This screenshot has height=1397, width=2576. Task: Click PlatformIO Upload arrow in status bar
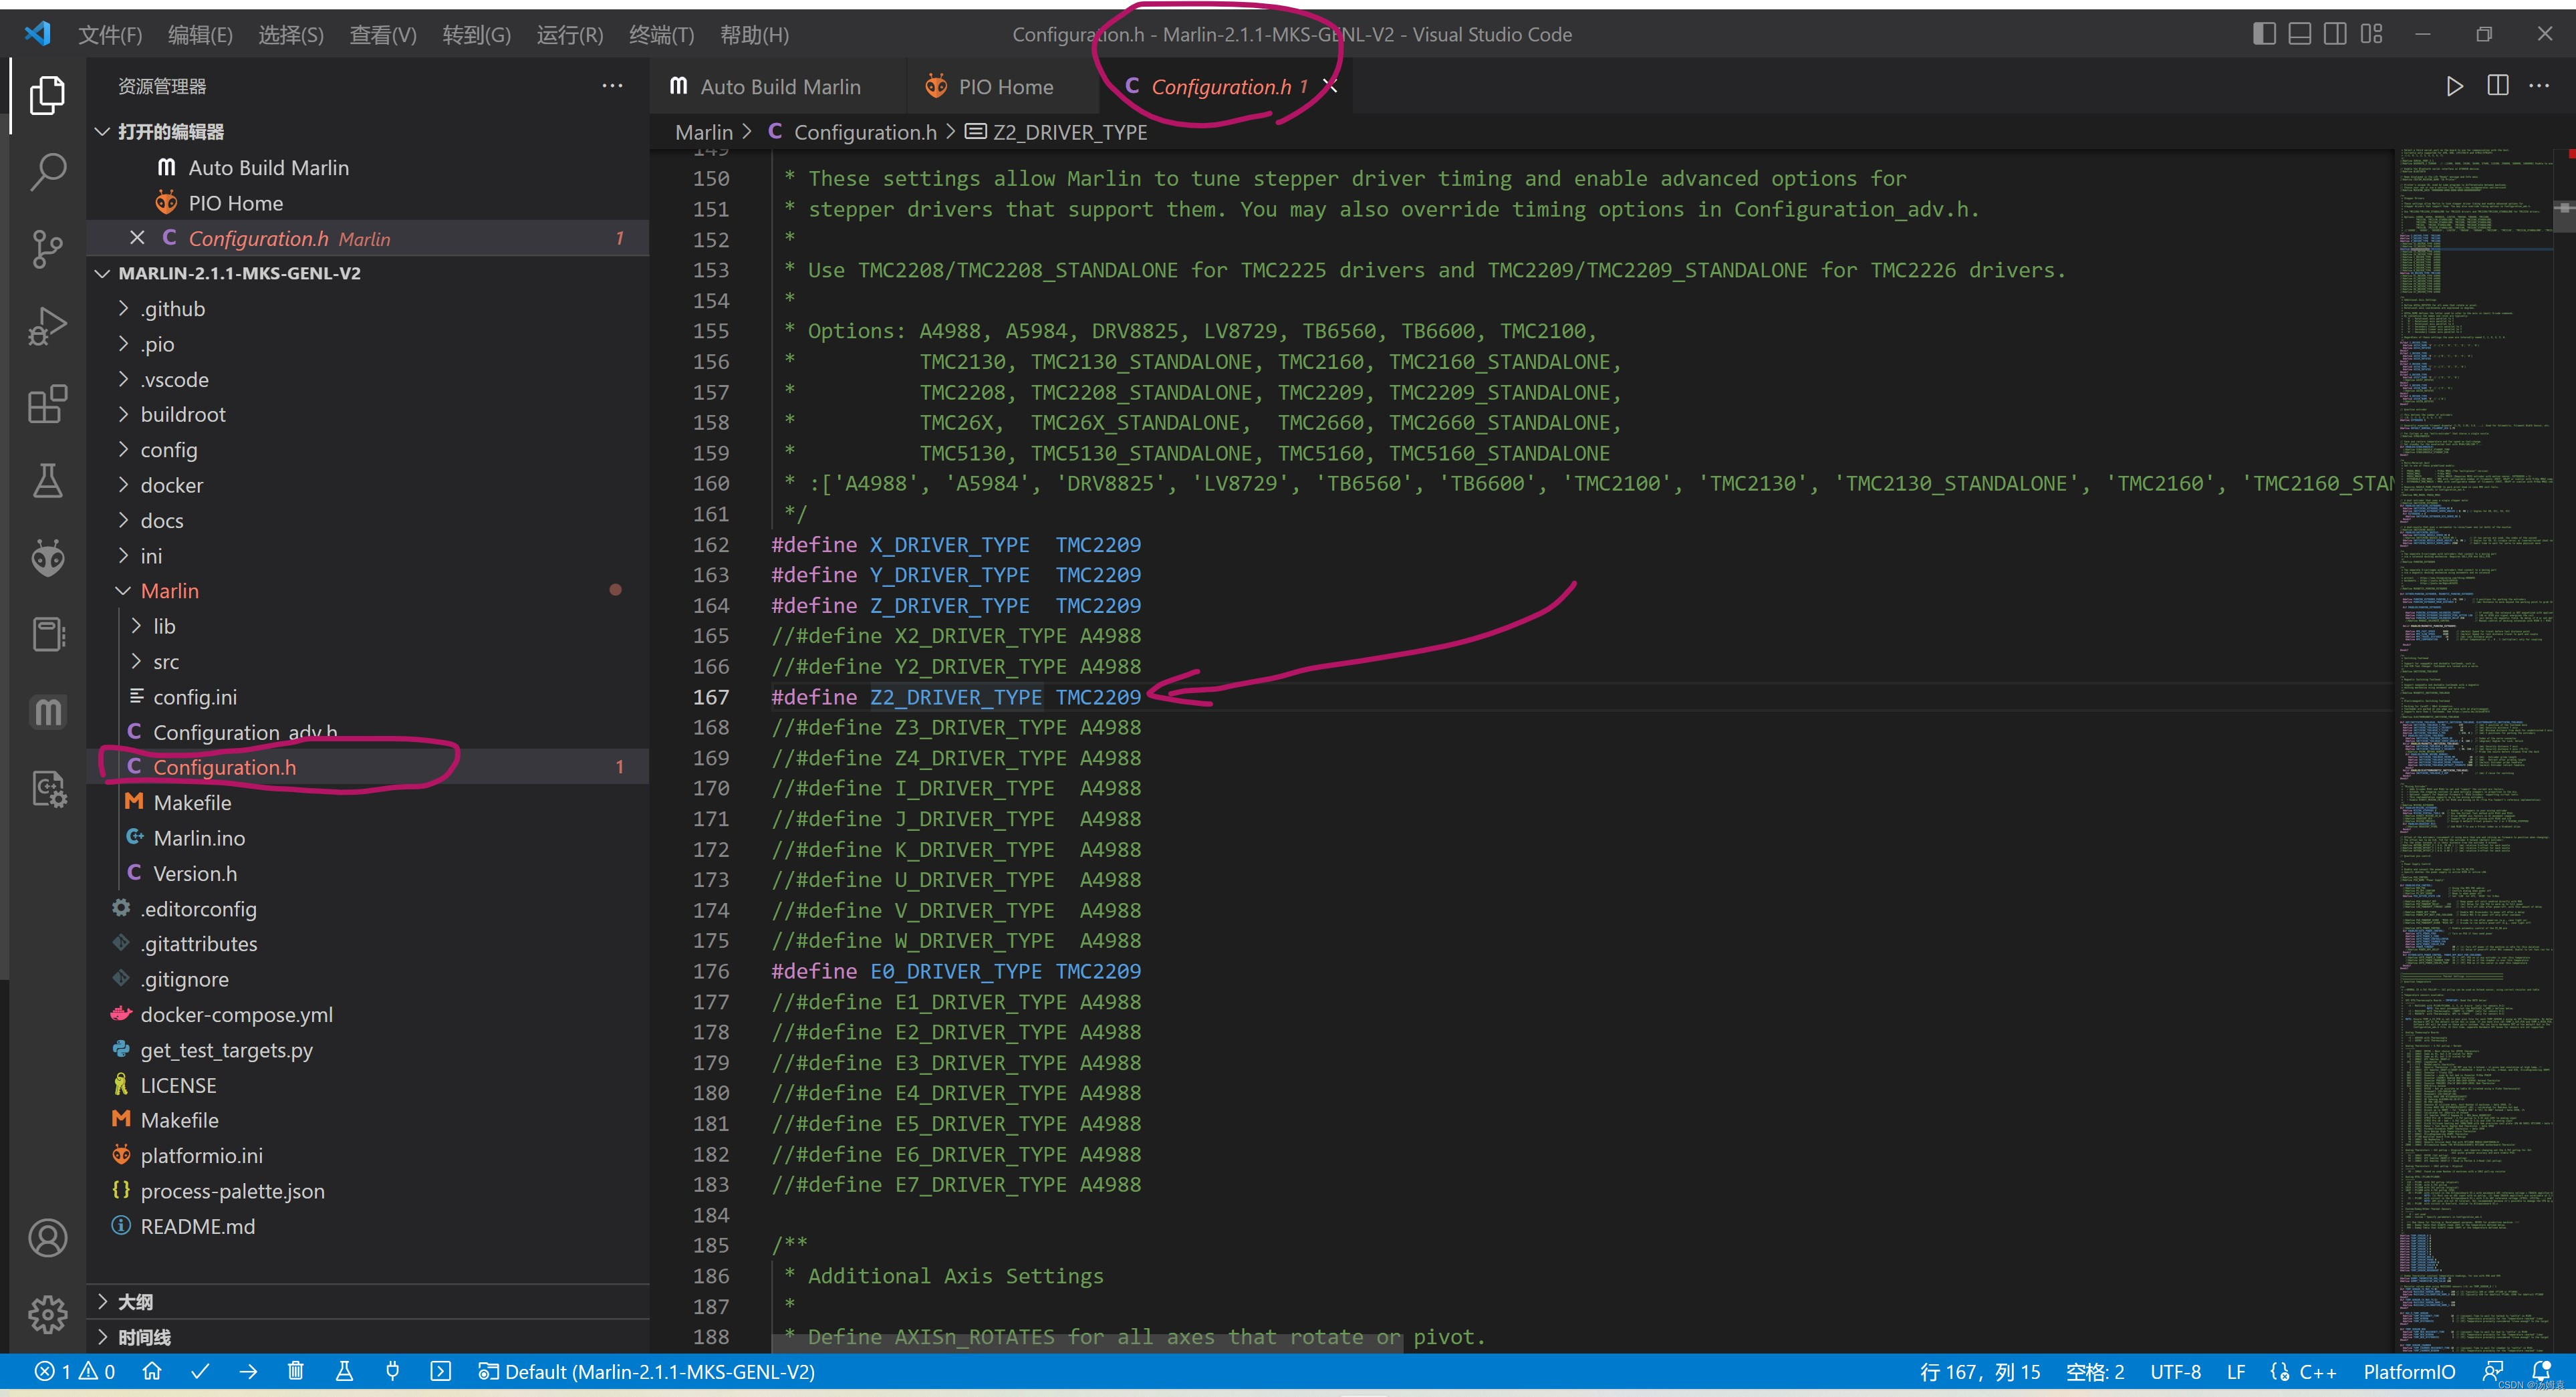pyautogui.click(x=248, y=1371)
